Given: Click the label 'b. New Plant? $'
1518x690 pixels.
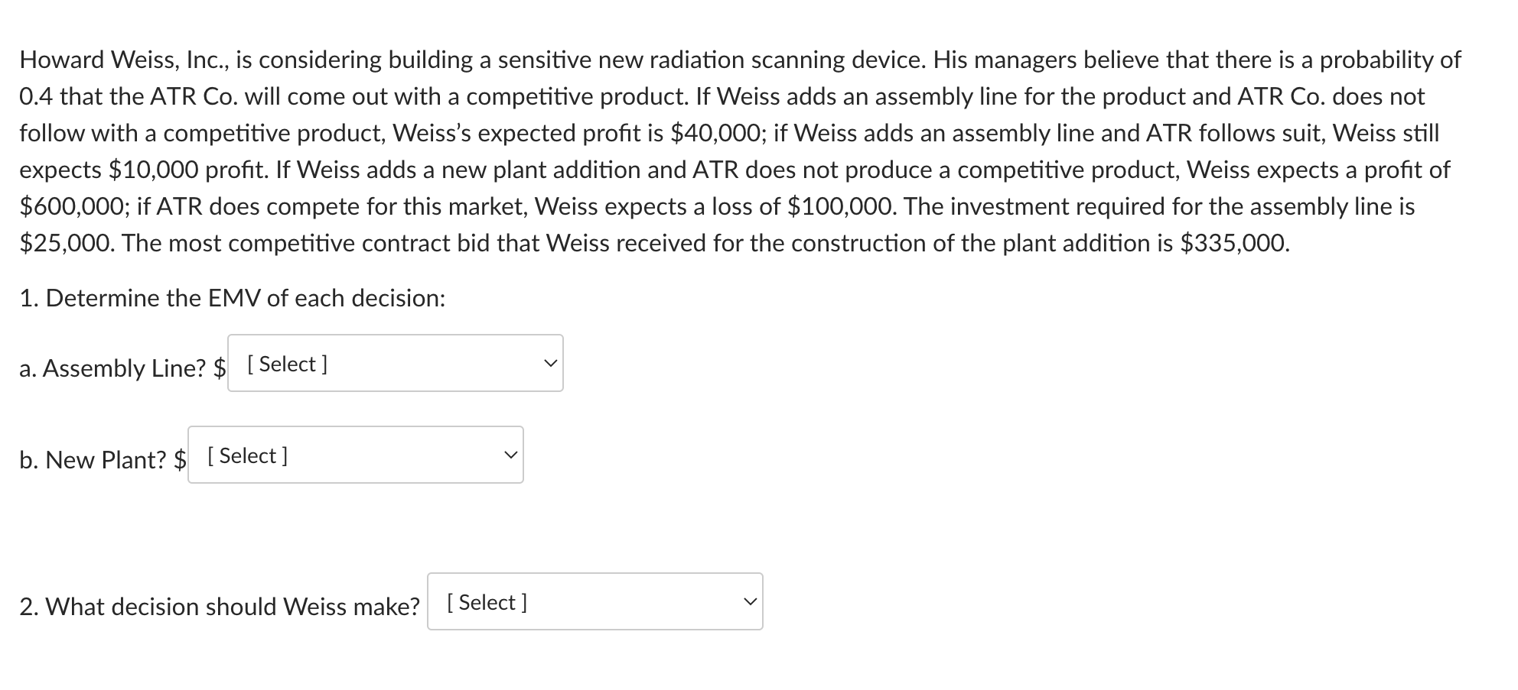Looking at the screenshot, I should (x=100, y=460).
